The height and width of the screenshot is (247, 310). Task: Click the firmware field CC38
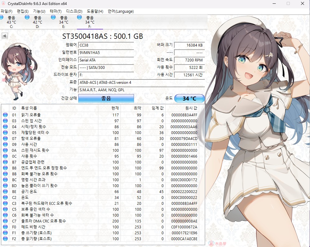click(x=106, y=45)
